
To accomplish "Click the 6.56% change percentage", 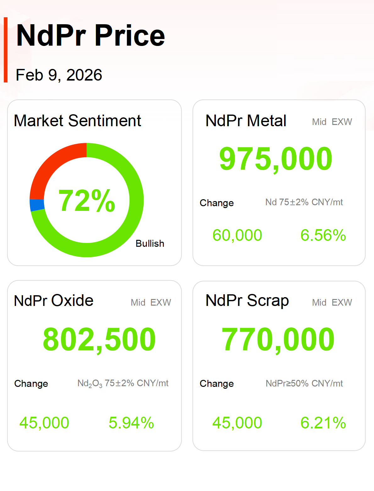I will click(x=323, y=235).
